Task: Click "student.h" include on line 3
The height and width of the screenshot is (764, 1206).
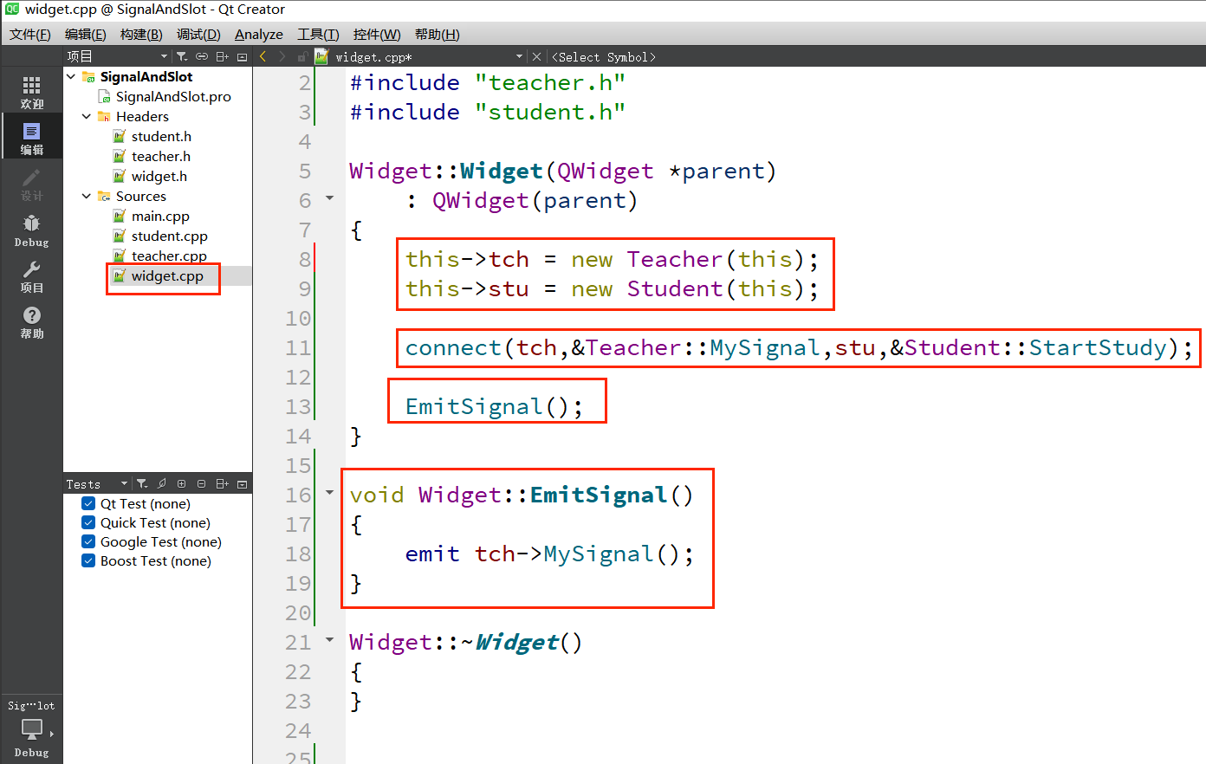Action: pyautogui.click(x=550, y=112)
